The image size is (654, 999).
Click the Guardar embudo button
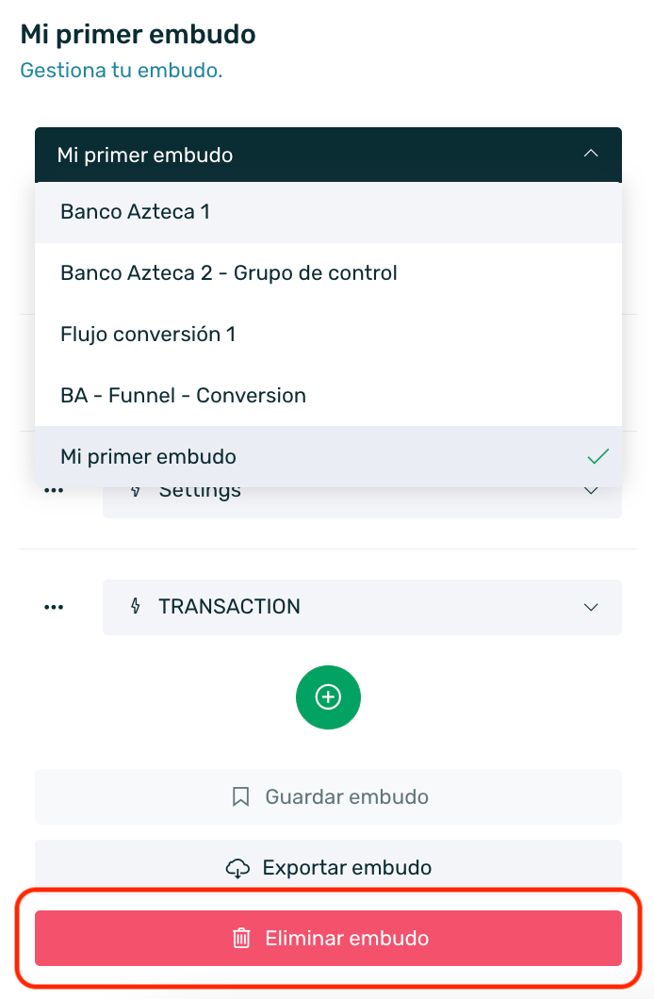[x=328, y=796]
